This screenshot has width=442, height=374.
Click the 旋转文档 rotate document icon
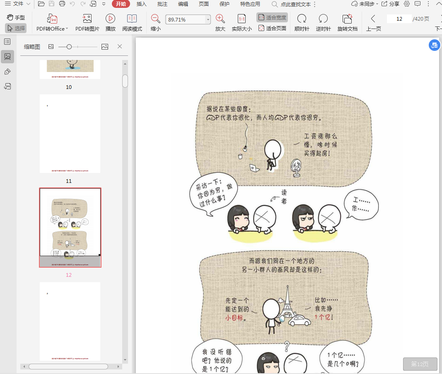tap(347, 19)
